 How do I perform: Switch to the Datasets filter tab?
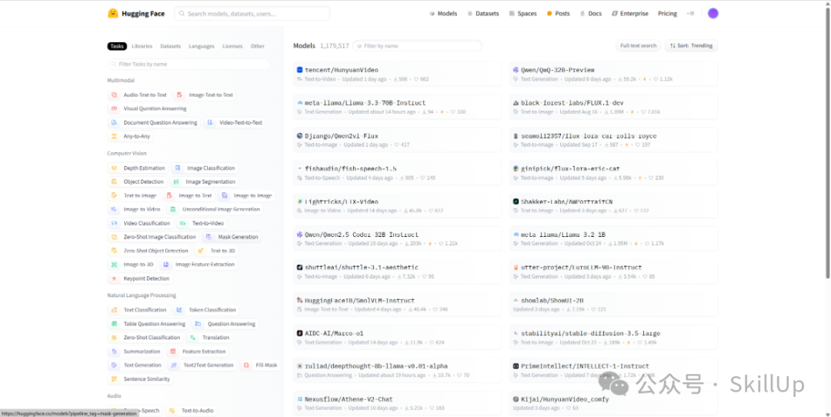171,46
